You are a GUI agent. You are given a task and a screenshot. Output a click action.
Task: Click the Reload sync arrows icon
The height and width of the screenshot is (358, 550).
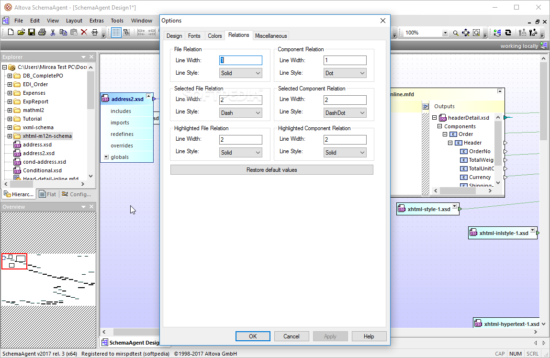point(508,33)
